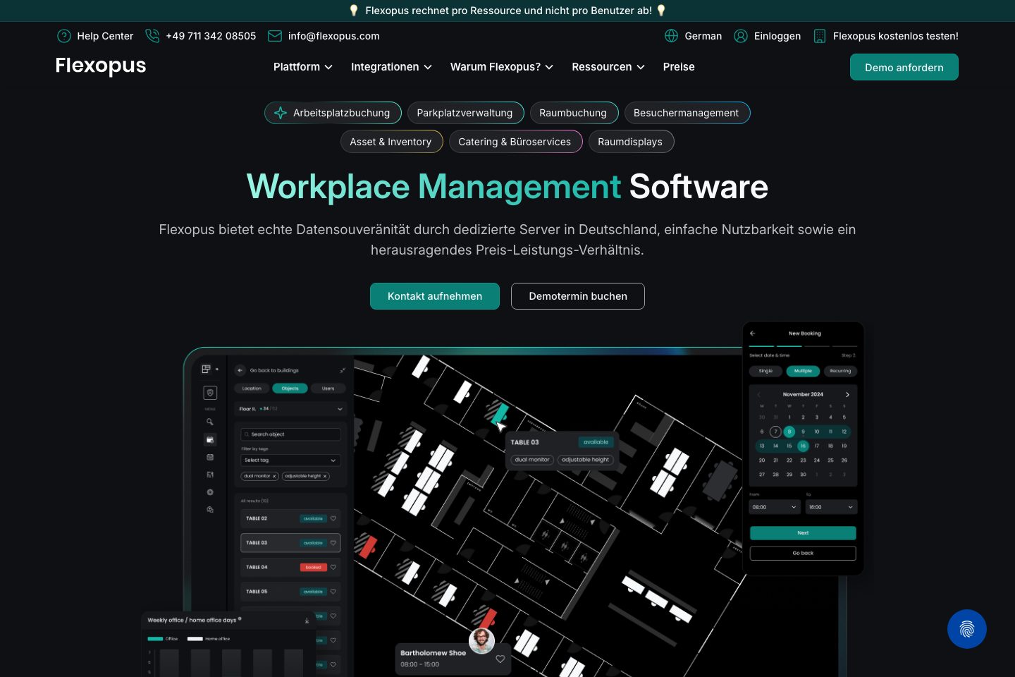Click the shield logo icon in the mockup sidebar
Viewport: 1015px width, 677px height.
[x=210, y=392]
